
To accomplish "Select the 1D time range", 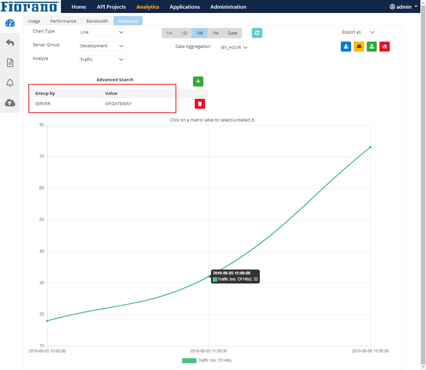I will coord(184,33).
